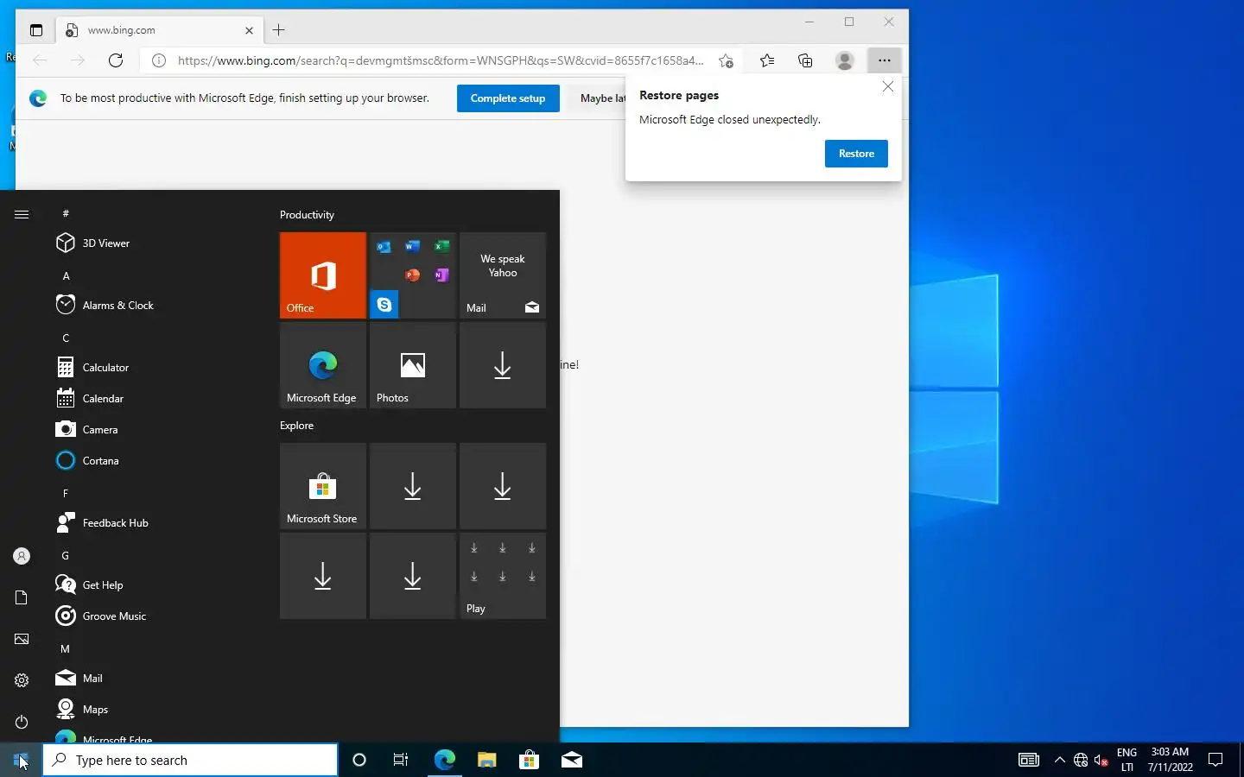1244x777 pixels.
Task: Open 3D Viewer from the app list
Action: tap(155, 243)
